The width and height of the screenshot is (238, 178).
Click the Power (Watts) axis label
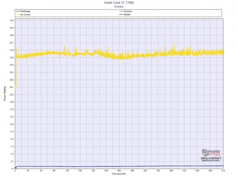click(5, 94)
